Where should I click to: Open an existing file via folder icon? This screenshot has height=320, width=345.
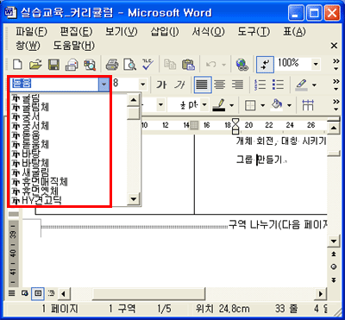(x=35, y=65)
